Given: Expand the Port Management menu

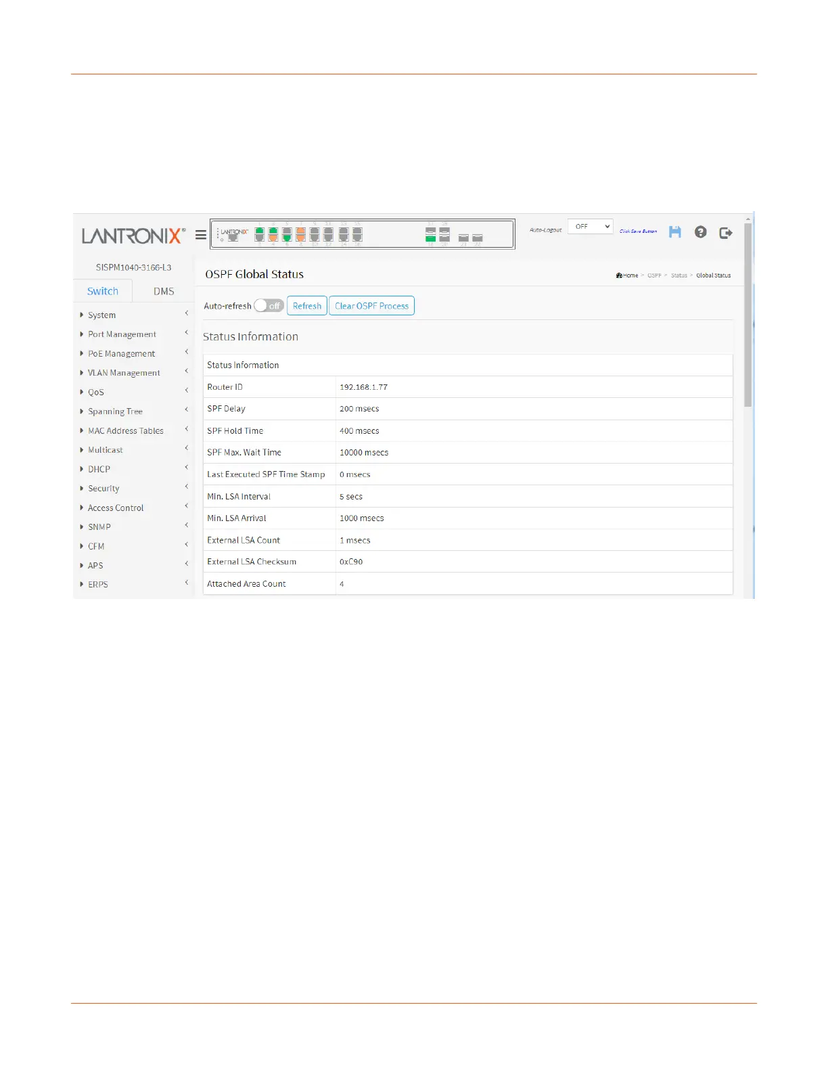Looking at the screenshot, I should [x=134, y=334].
